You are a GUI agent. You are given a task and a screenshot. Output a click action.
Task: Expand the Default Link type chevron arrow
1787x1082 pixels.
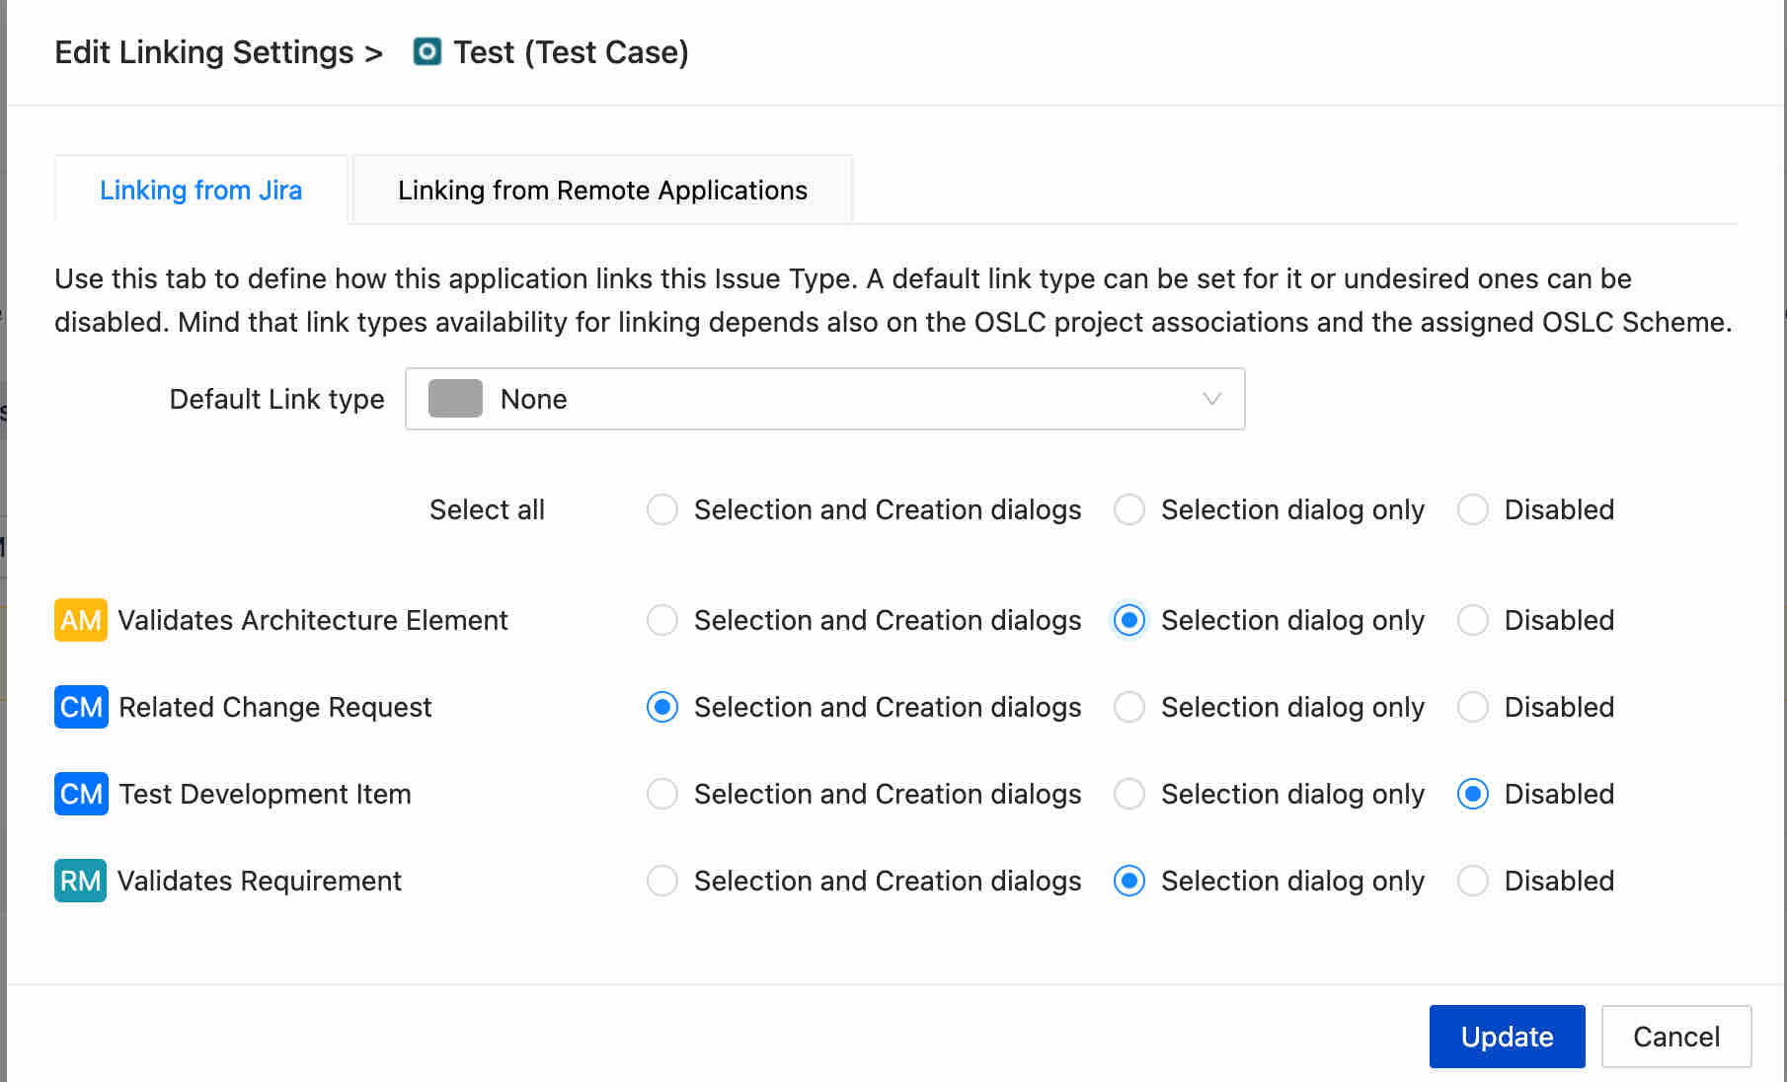tap(1211, 399)
